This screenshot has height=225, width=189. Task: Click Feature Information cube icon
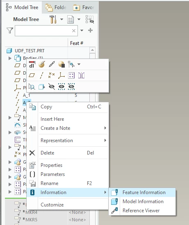click(114, 192)
